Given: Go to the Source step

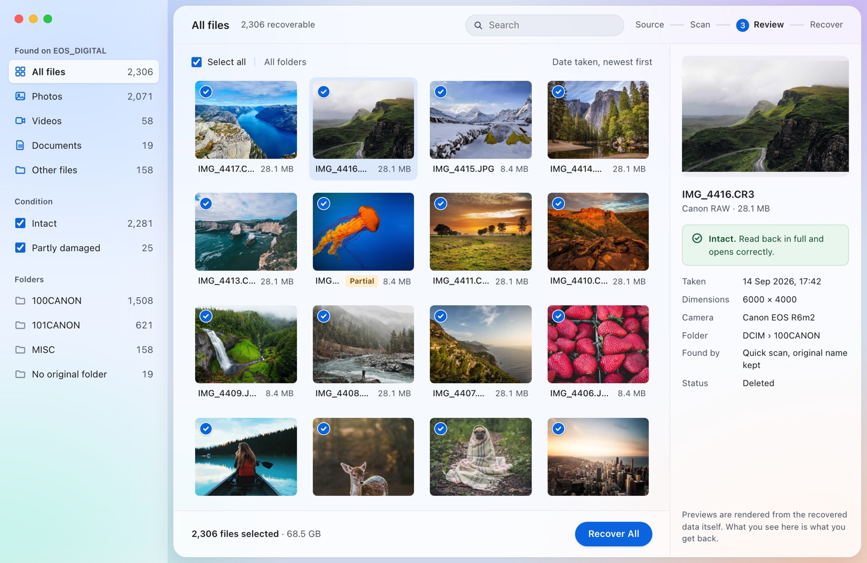Looking at the screenshot, I should (x=650, y=25).
